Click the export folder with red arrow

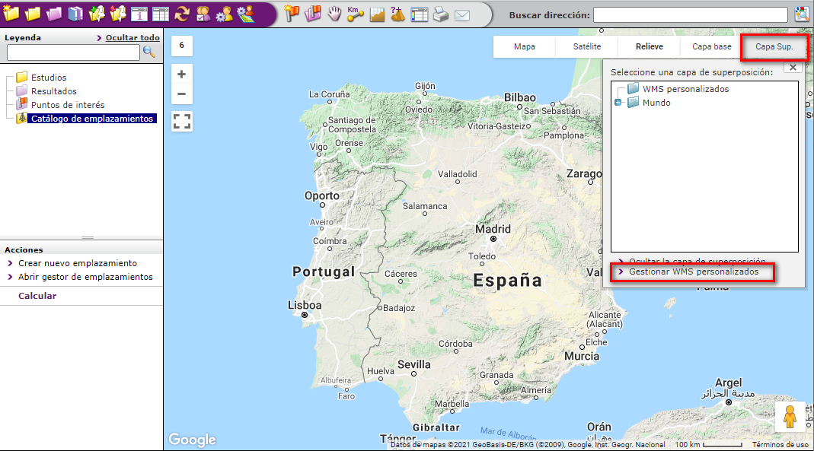[x=118, y=14]
